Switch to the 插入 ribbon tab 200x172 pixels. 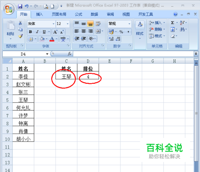(40, 14)
